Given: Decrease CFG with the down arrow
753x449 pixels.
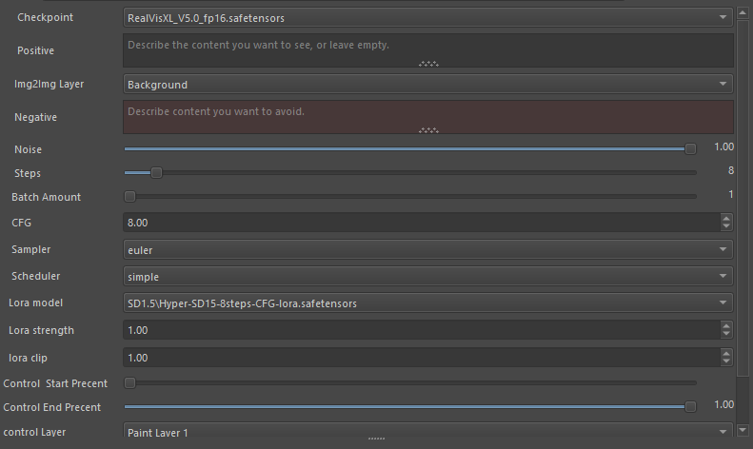Looking at the screenshot, I should point(727,226).
